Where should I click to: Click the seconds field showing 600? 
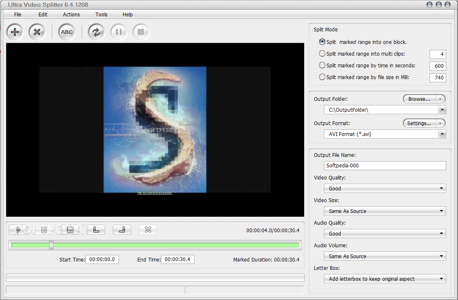[438, 66]
